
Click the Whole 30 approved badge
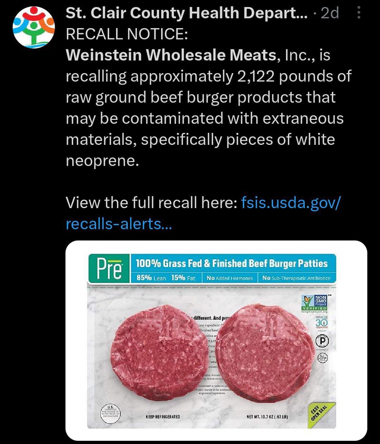pyautogui.click(x=322, y=322)
